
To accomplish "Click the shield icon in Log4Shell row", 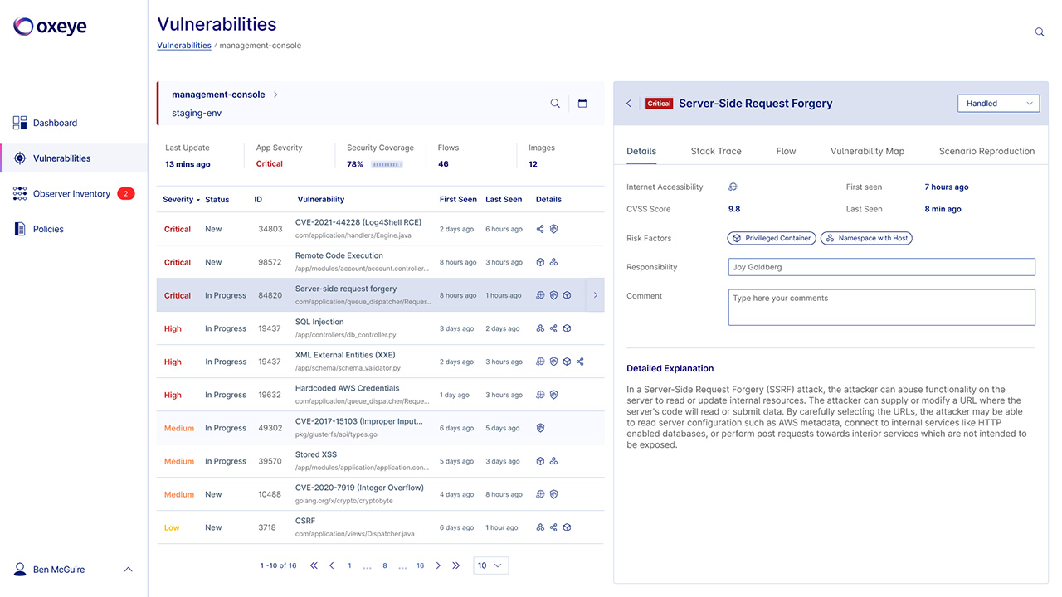I will click(553, 229).
